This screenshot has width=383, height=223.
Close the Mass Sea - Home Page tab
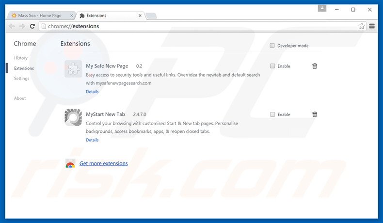tap(72, 16)
